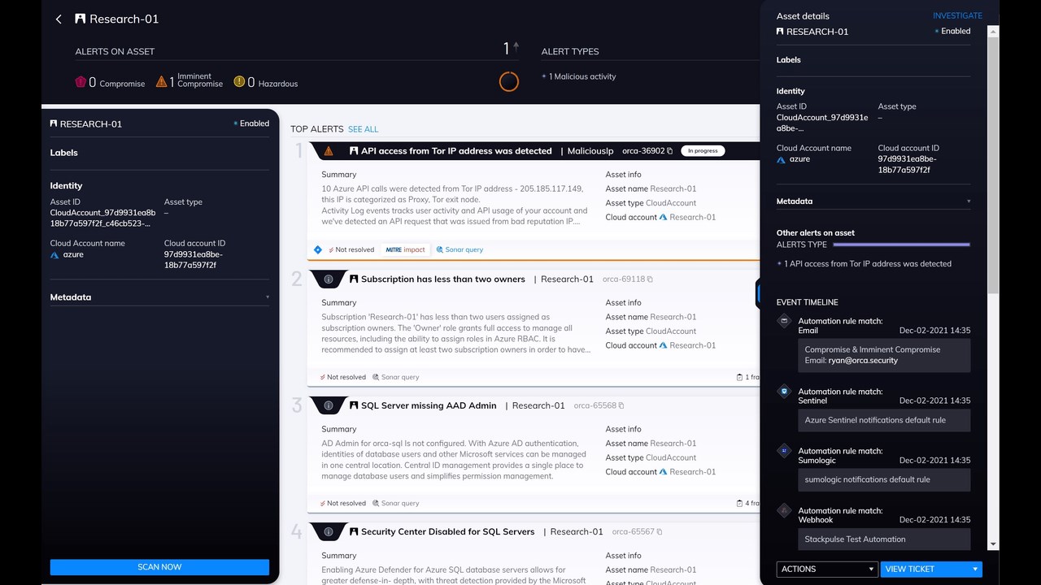
Task: Open alert 'Subscription has less than two owners'
Action: tap(443, 279)
